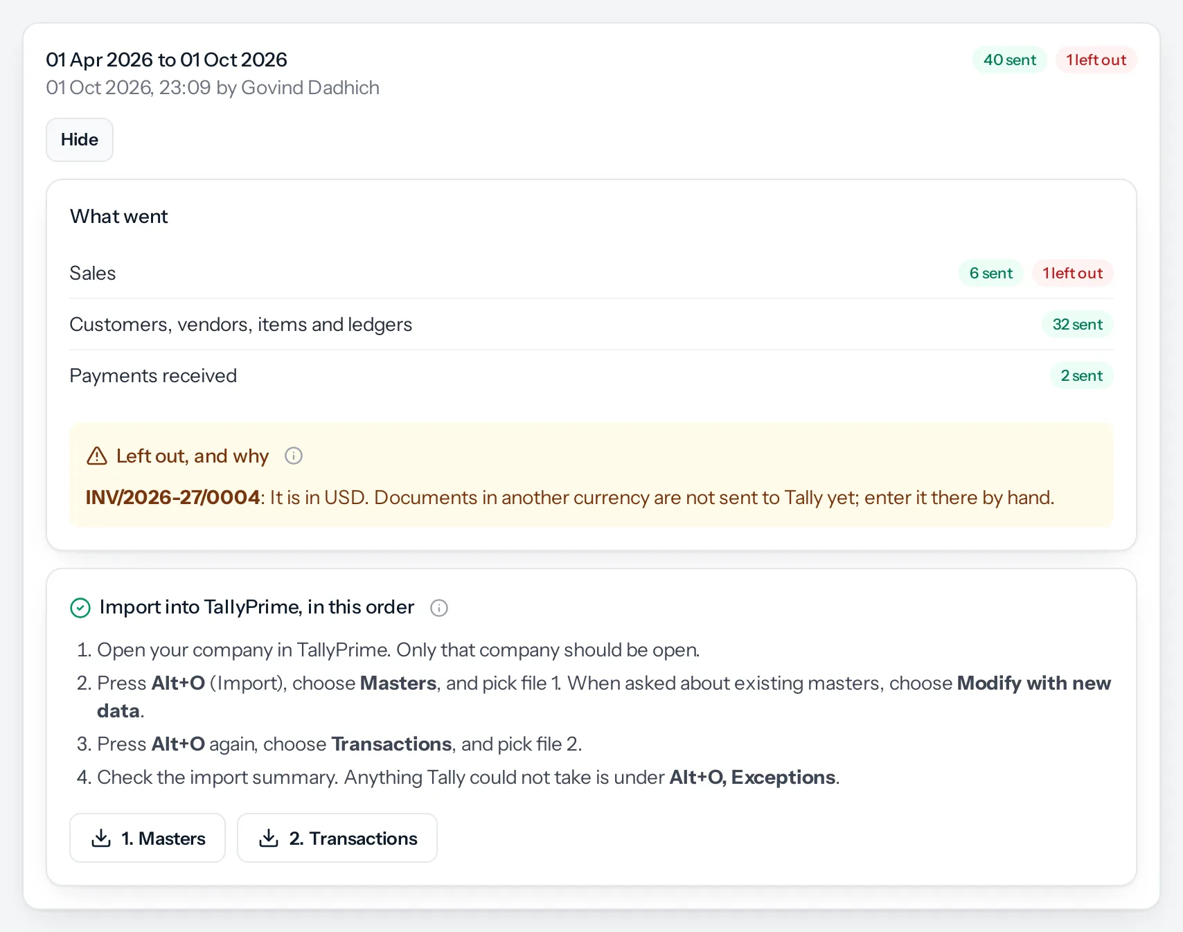Click the 40 sent badge
Screen dimensions: 1183x932
coord(1010,60)
